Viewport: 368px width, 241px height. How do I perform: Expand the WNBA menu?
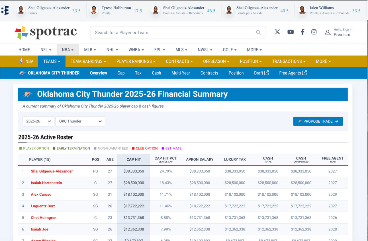point(136,50)
